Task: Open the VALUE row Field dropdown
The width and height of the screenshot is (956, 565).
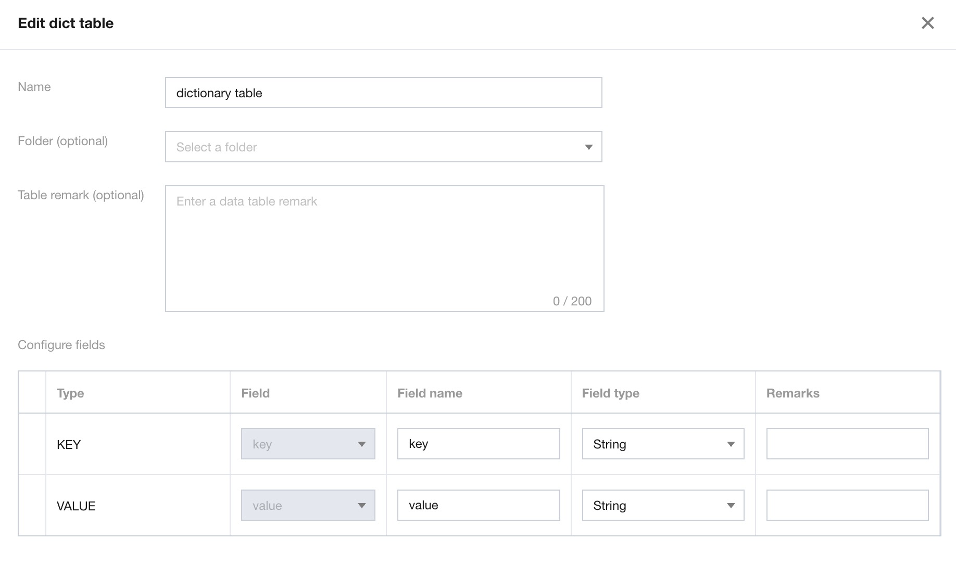Action: [x=308, y=506]
